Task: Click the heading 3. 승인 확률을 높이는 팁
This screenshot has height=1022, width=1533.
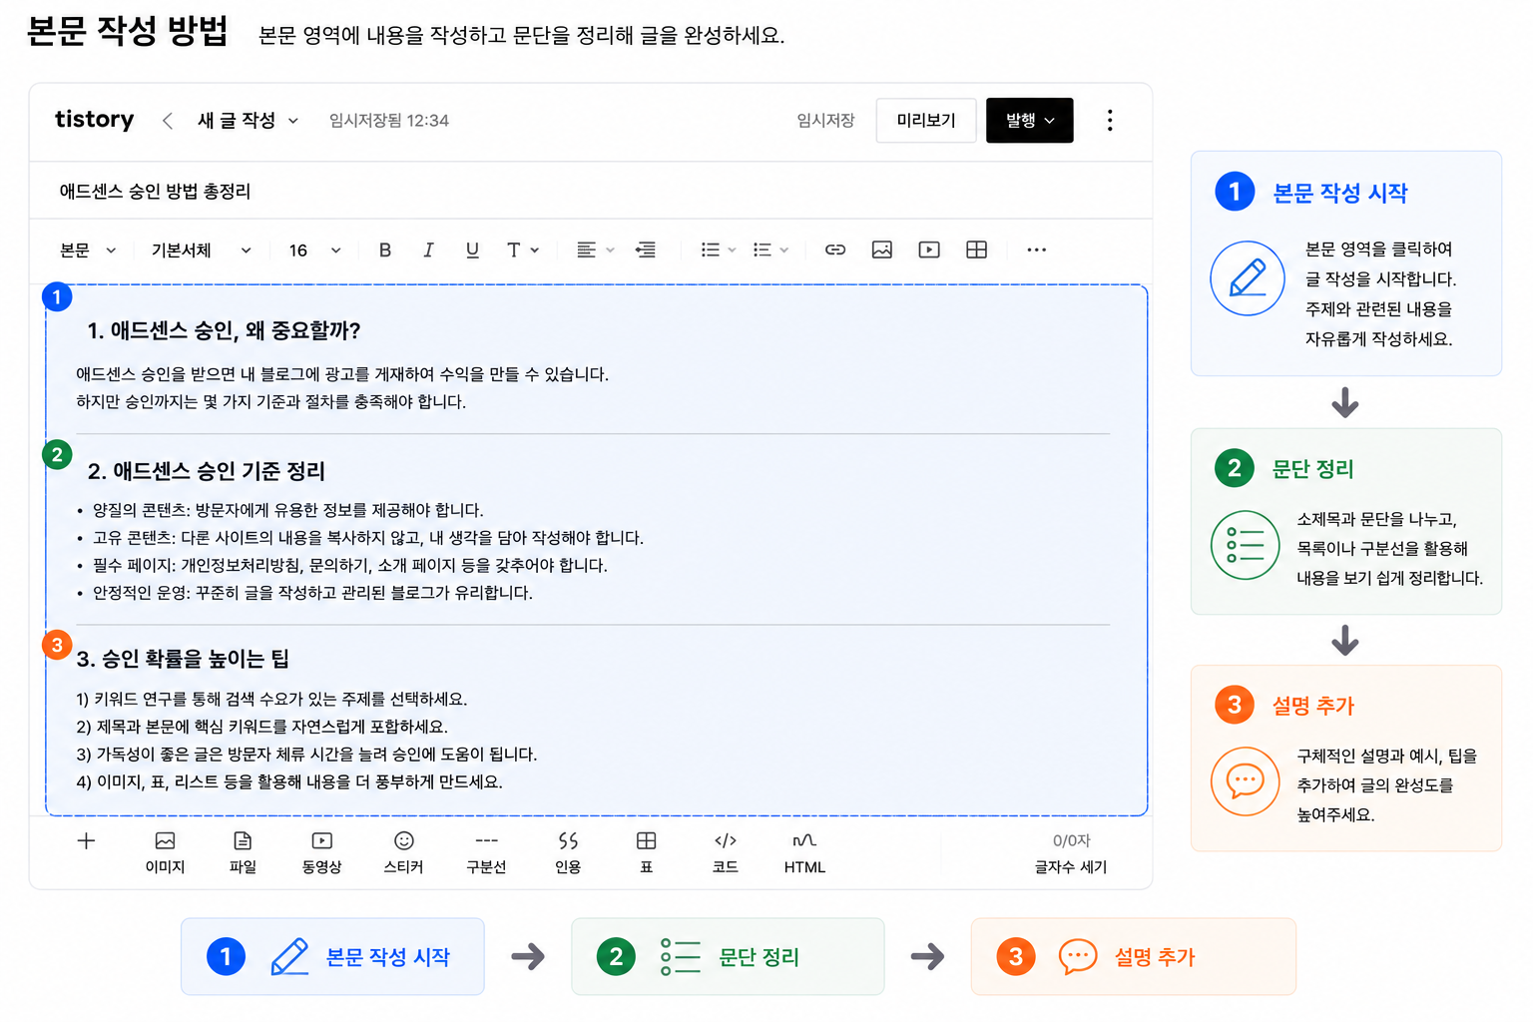Action: coord(183,659)
